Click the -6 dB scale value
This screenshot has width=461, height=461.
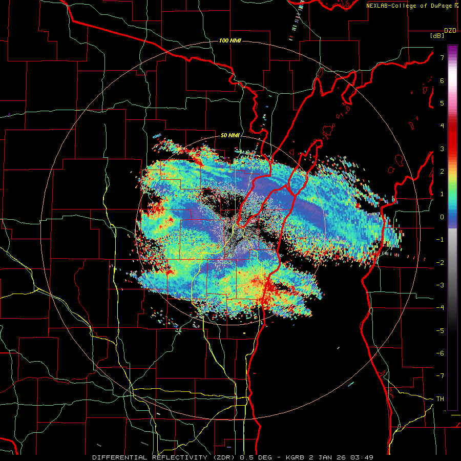(x=440, y=353)
